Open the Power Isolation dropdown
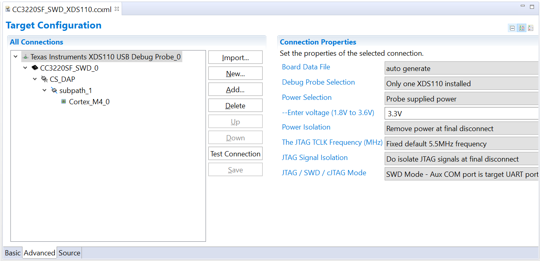This screenshot has height=261, width=540. pos(461,128)
